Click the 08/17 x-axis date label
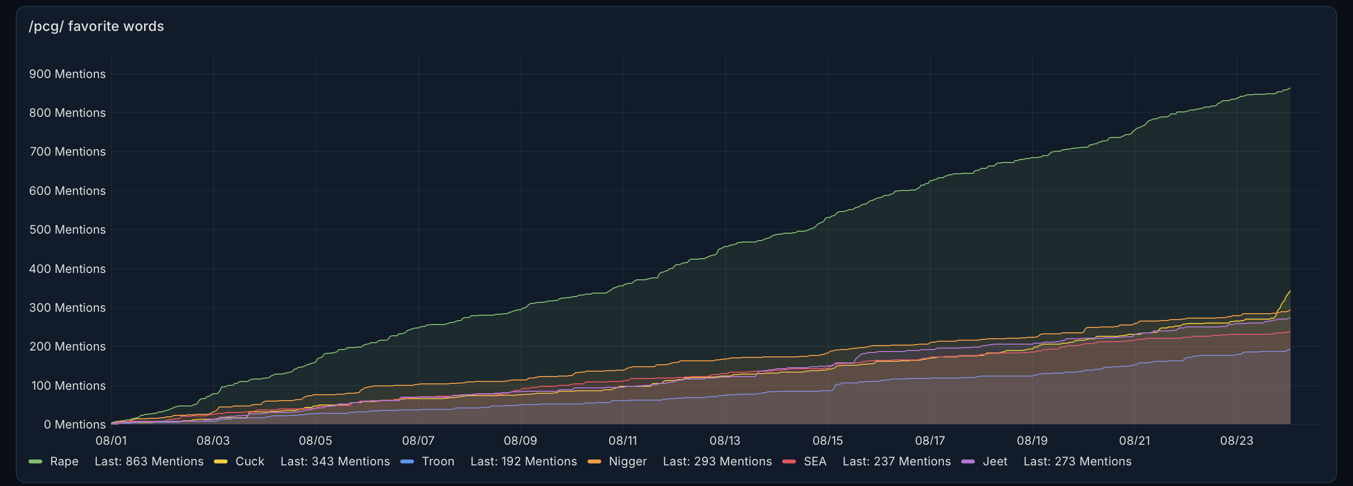Viewport: 1353px width, 486px height. tap(930, 440)
